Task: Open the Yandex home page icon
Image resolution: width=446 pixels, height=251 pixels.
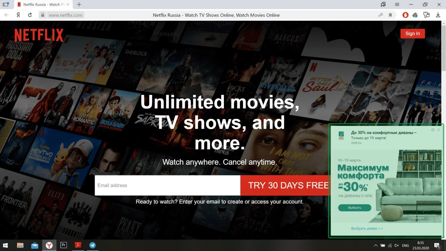Action: pos(18,15)
